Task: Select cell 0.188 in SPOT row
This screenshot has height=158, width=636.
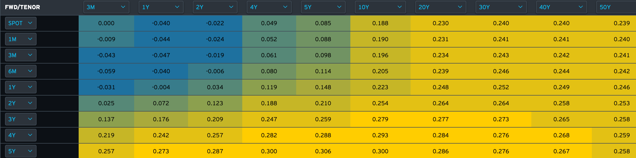Action: pyautogui.click(x=380, y=23)
